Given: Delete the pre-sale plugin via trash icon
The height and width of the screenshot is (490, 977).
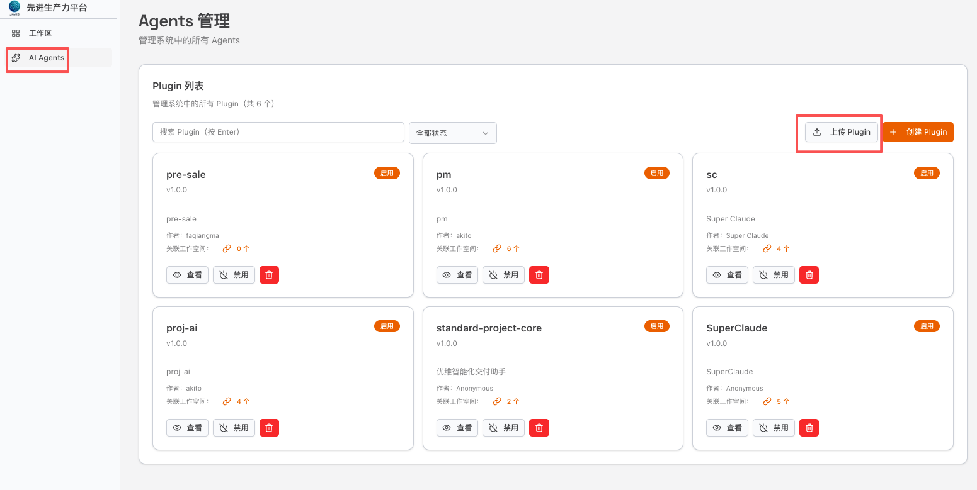Looking at the screenshot, I should pyautogui.click(x=269, y=275).
